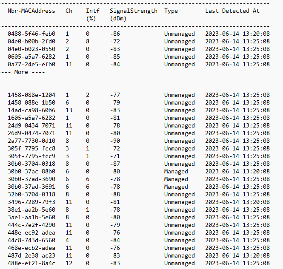This screenshot has height=269, width=283.
Task: Click the Last Detected At header
Action: (232, 11)
